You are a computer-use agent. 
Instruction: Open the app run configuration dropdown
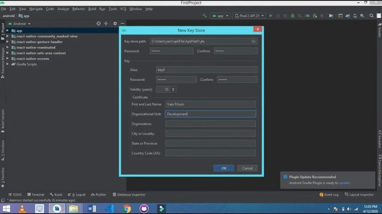click(x=220, y=16)
